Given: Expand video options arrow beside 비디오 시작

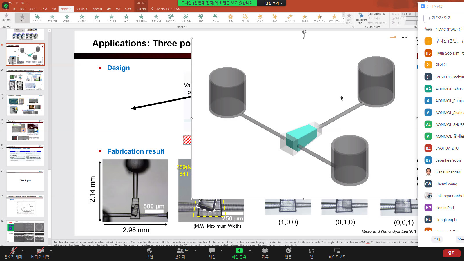Looking at the screenshot, I should (51, 251).
